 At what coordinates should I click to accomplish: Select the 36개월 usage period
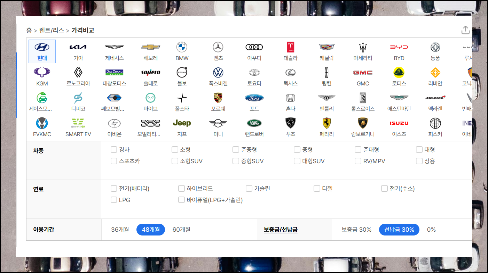(120, 230)
